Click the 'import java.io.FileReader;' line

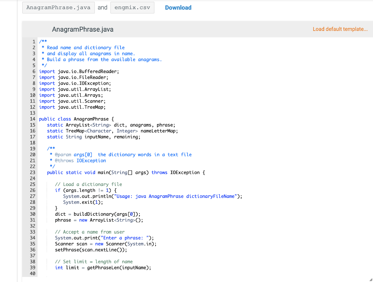pyautogui.click(x=74, y=78)
